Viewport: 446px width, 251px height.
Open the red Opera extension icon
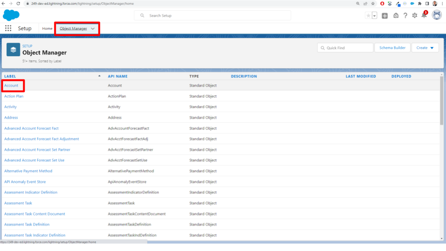(x=382, y=3)
